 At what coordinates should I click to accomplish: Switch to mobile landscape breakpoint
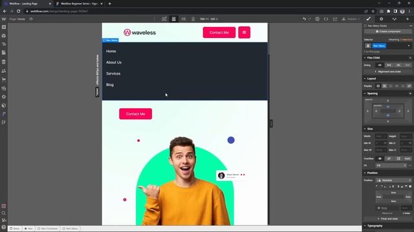[x=184, y=19]
